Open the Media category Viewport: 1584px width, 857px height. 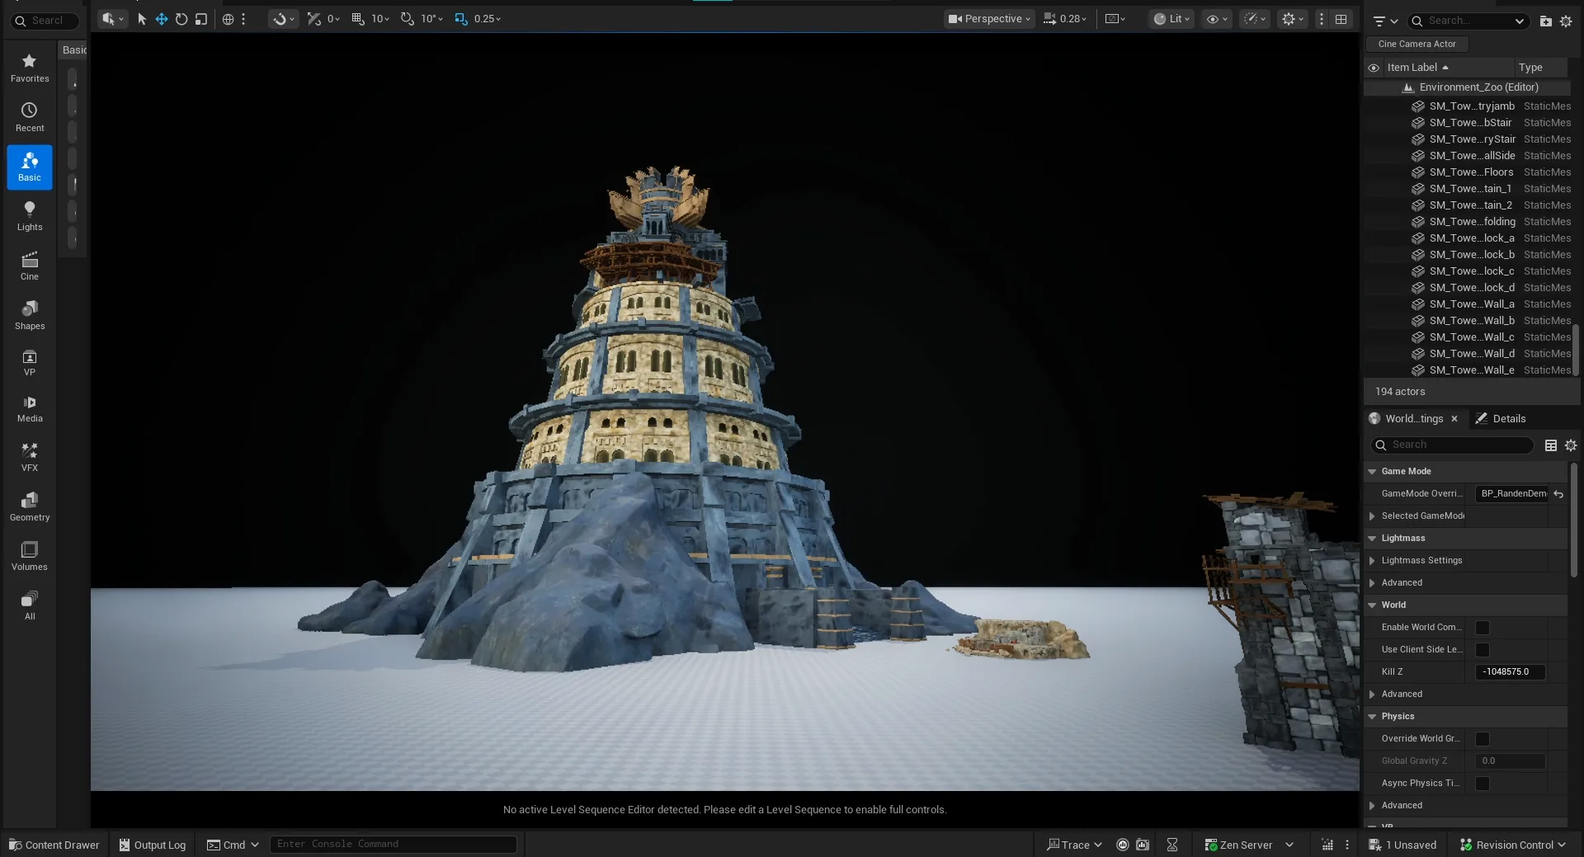pos(30,409)
